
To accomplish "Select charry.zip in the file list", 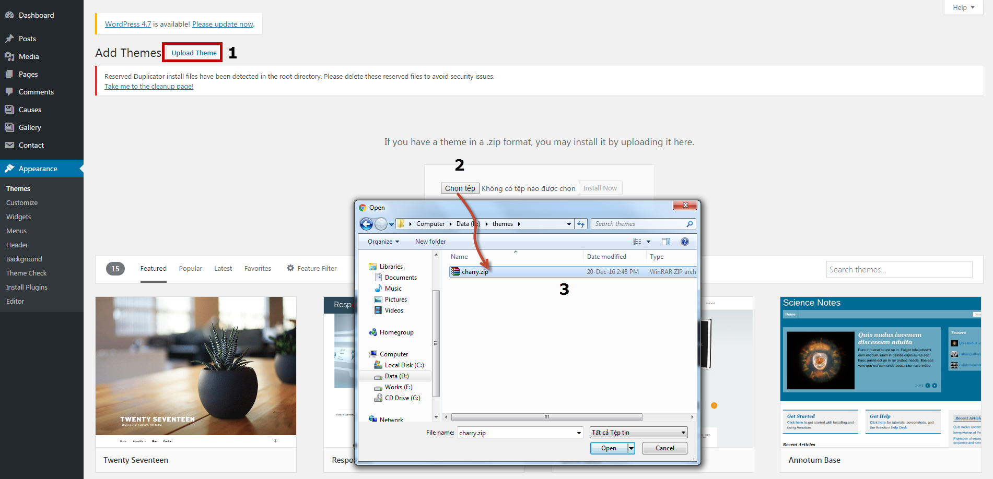I will coord(474,272).
